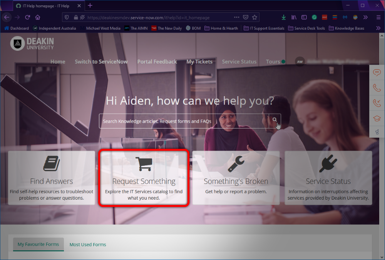Viewport: 385px width, 260px height.
Task: Click the search magnifier icon in the search bar
Action: pos(275,120)
